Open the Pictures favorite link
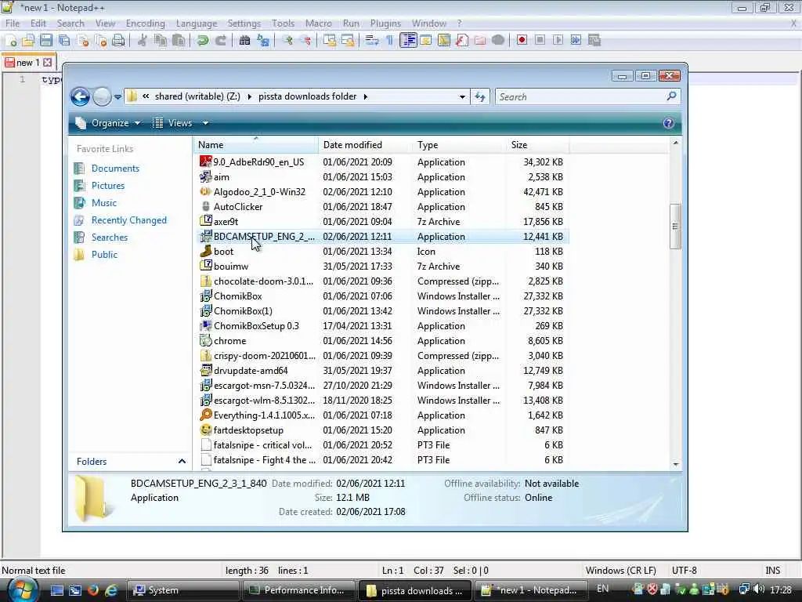The height and width of the screenshot is (602, 802). 108,185
